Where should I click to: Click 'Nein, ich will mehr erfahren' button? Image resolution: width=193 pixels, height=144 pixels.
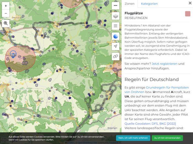tap(133, 138)
